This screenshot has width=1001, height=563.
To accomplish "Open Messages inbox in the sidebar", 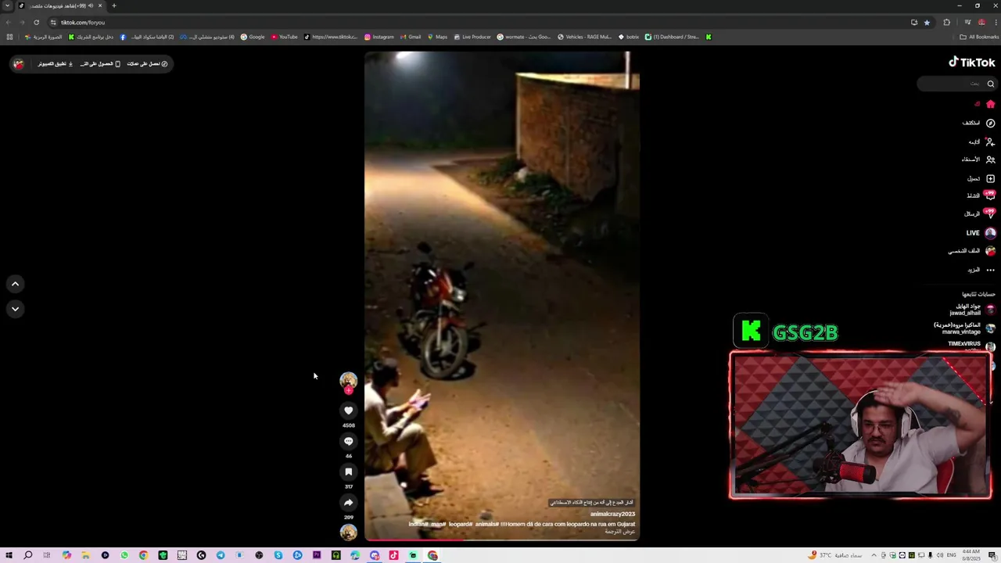I will click(x=979, y=213).
